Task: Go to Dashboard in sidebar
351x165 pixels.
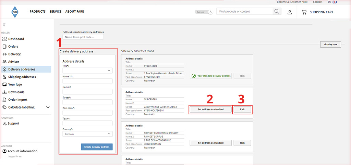Action: coord(16,39)
